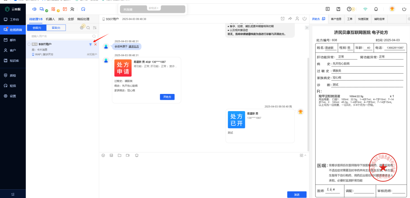Click the image upload icon in message toolbar

111,155
